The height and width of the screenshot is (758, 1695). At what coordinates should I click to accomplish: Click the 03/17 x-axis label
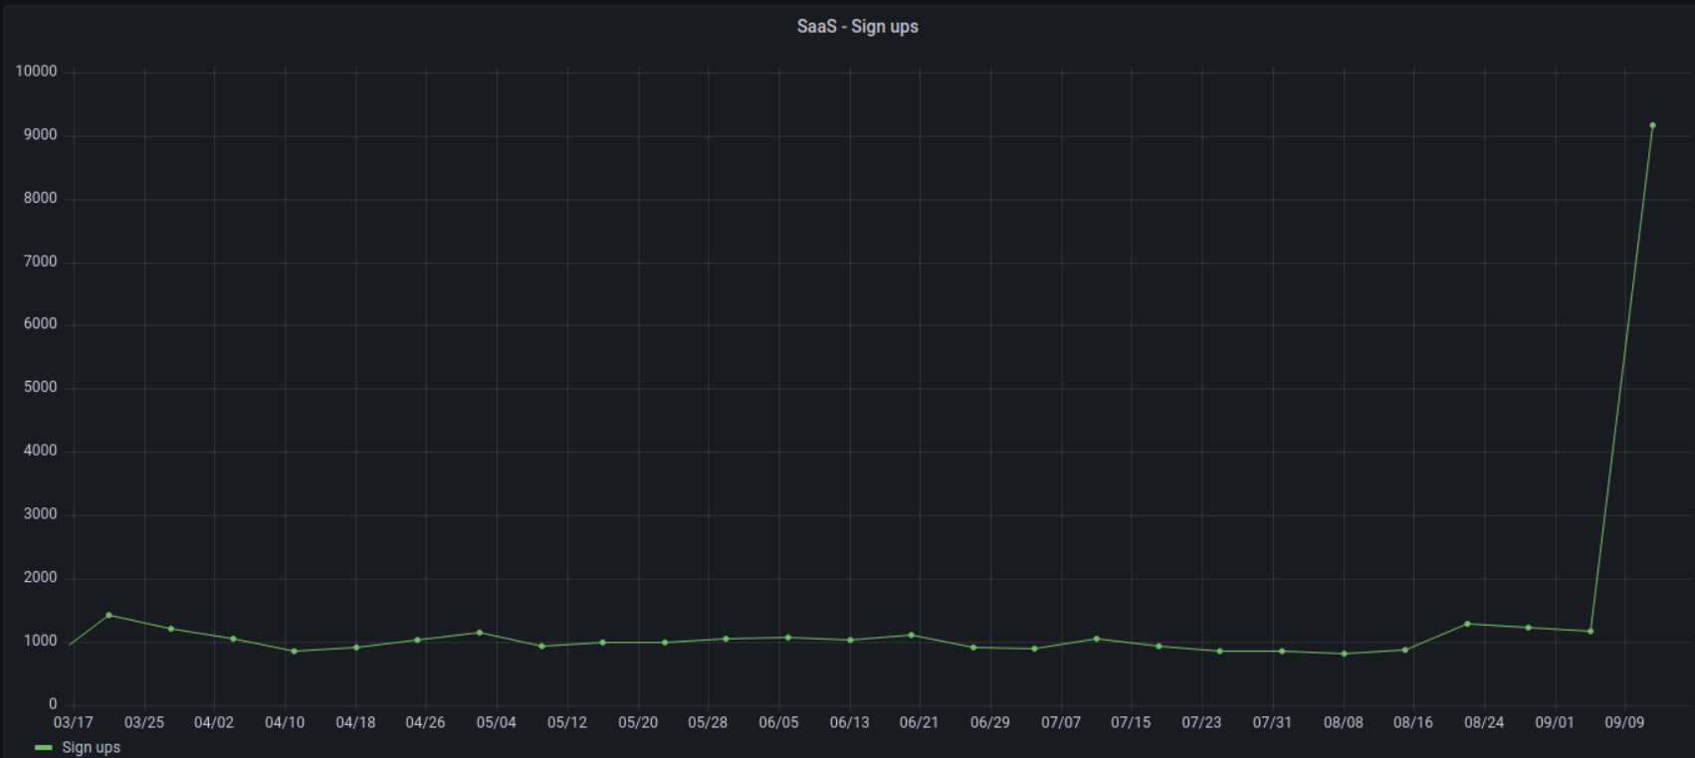(73, 722)
